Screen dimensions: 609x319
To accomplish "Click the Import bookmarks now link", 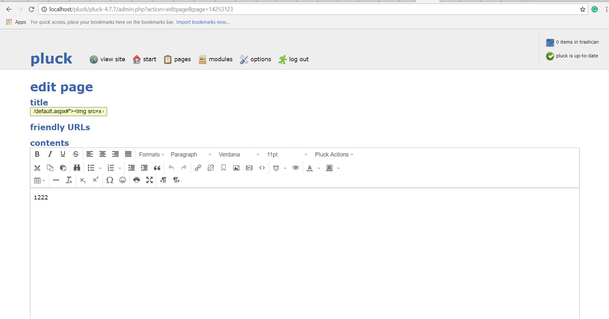I will [x=203, y=22].
